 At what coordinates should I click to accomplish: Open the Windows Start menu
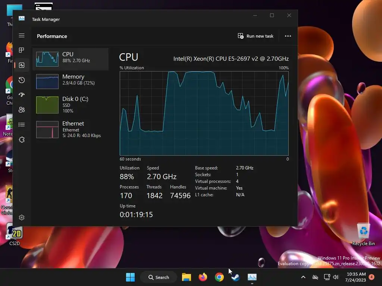tap(130, 277)
